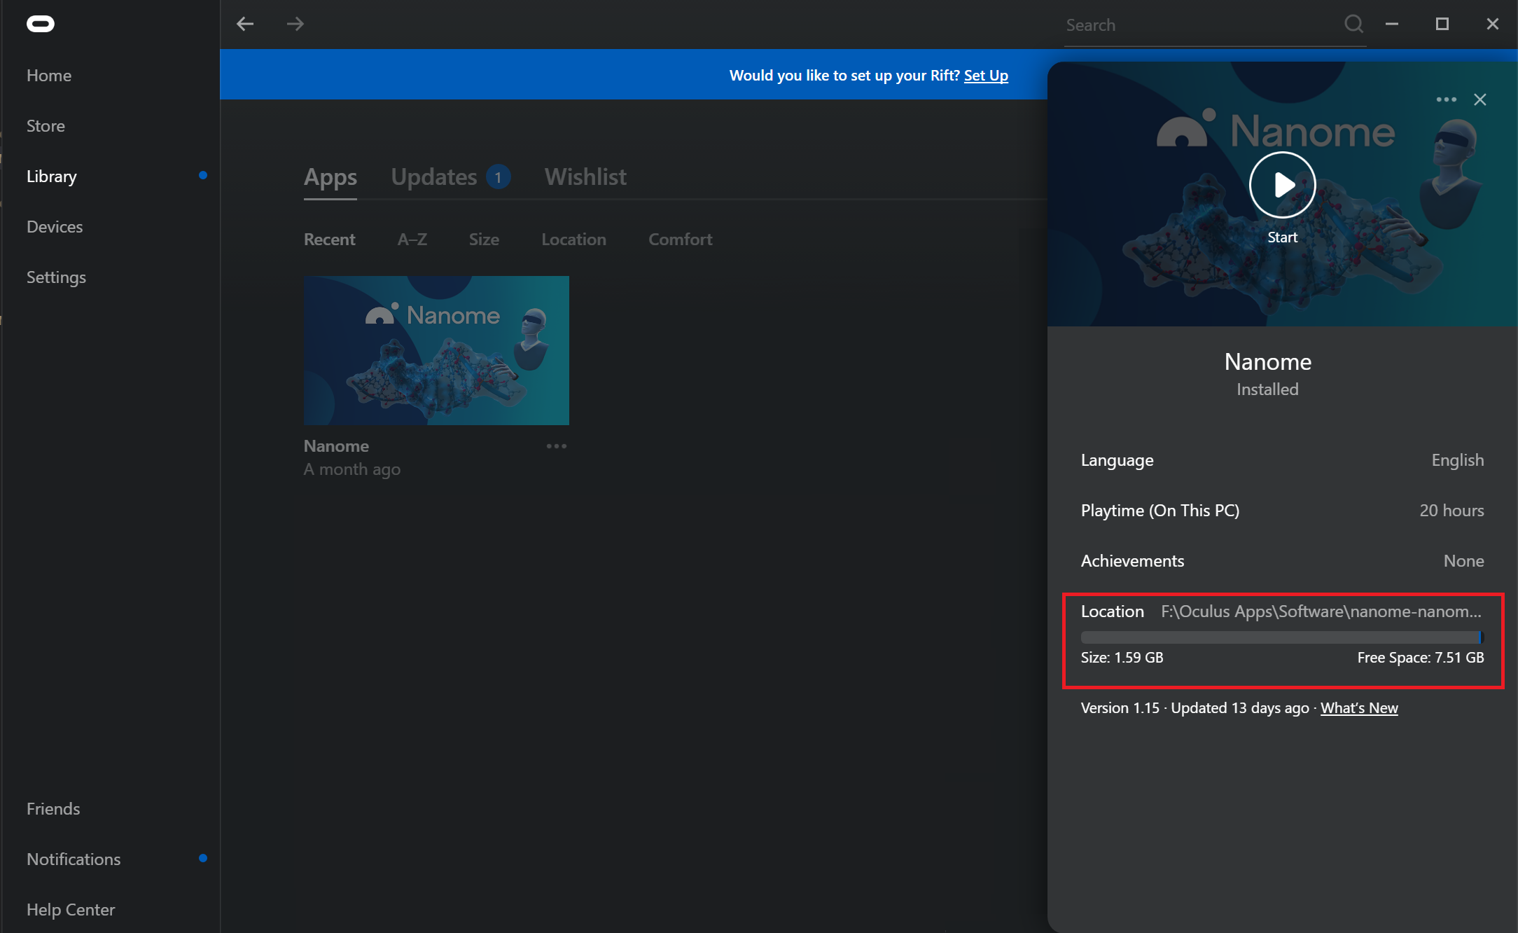This screenshot has width=1518, height=933.
Task: Click the storage usage bar under Location
Action: tap(1281, 637)
